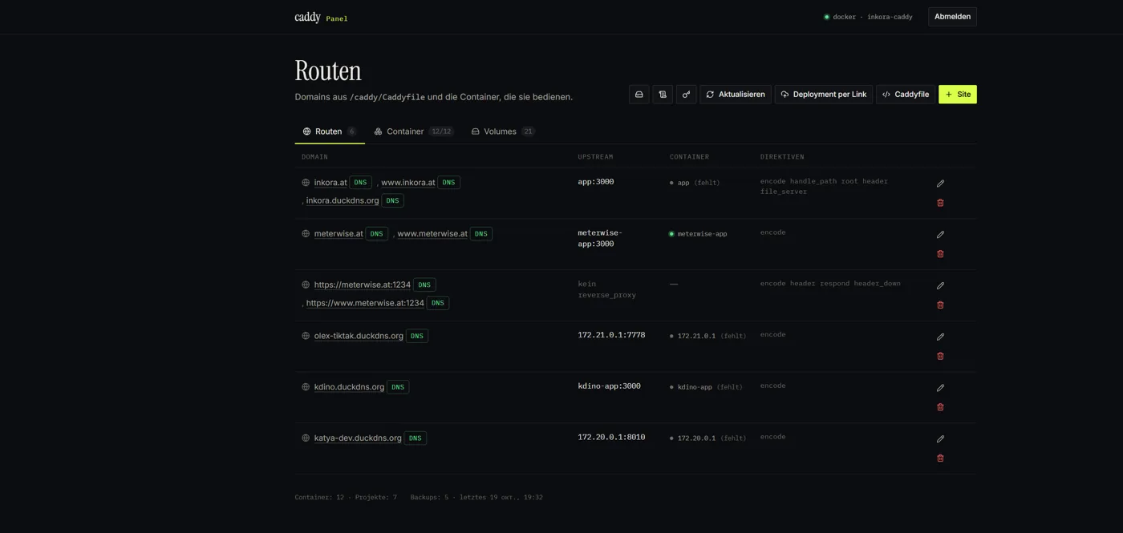Open the https://meterwise.at:1234 link
This screenshot has width=1123, height=533.
(x=363, y=285)
